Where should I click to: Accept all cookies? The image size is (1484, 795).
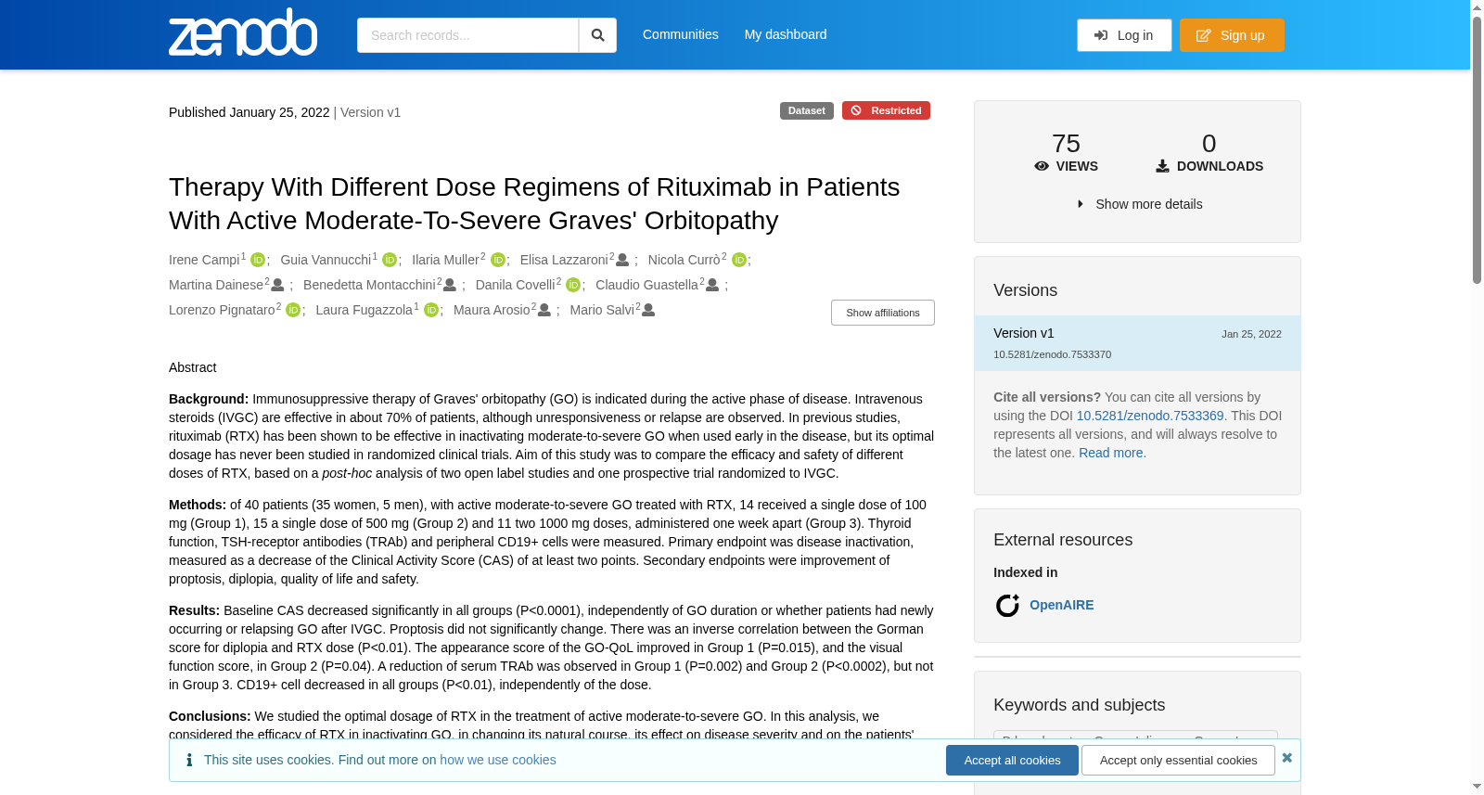(x=1012, y=761)
